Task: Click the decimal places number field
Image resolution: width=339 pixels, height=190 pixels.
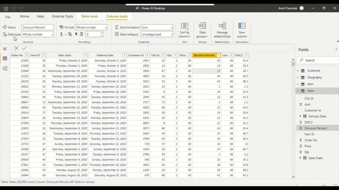Action: point(93,34)
